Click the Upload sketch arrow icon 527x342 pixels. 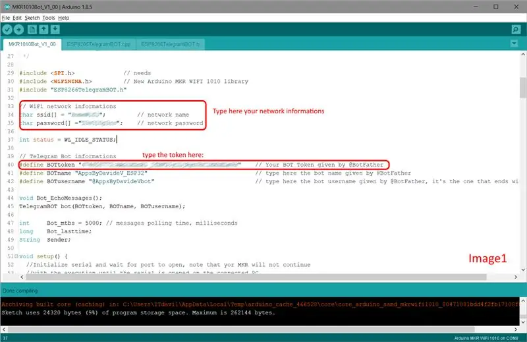tap(19, 30)
